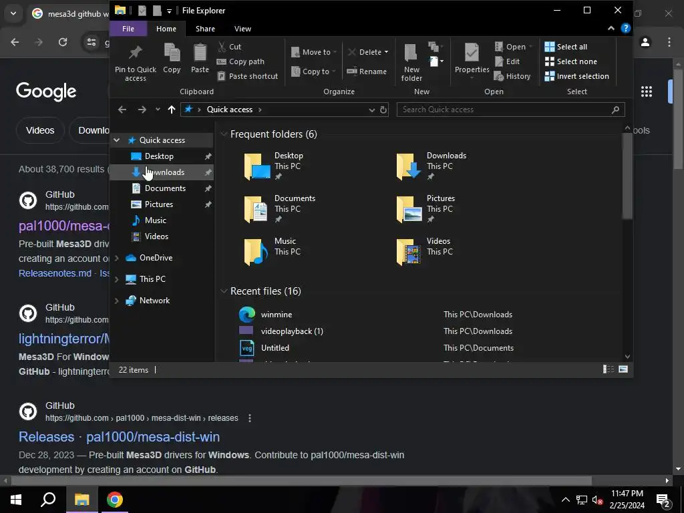Select Desktop in navigation pane
Screen dimensions: 684x513
tap(159, 156)
